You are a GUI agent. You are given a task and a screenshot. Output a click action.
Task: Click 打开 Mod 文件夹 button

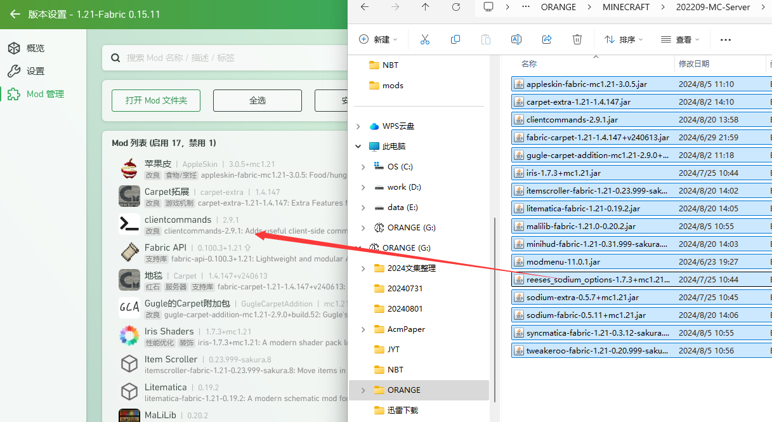click(x=156, y=100)
